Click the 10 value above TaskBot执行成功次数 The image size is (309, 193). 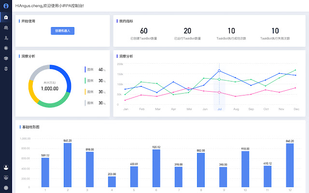click(231, 31)
